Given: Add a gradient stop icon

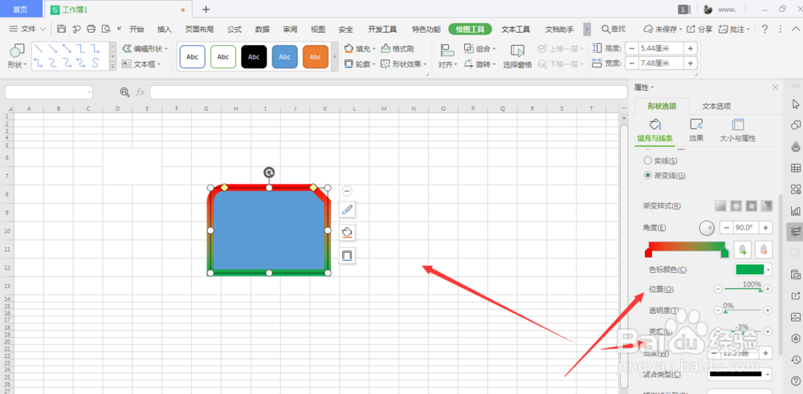Looking at the screenshot, I should click(743, 250).
